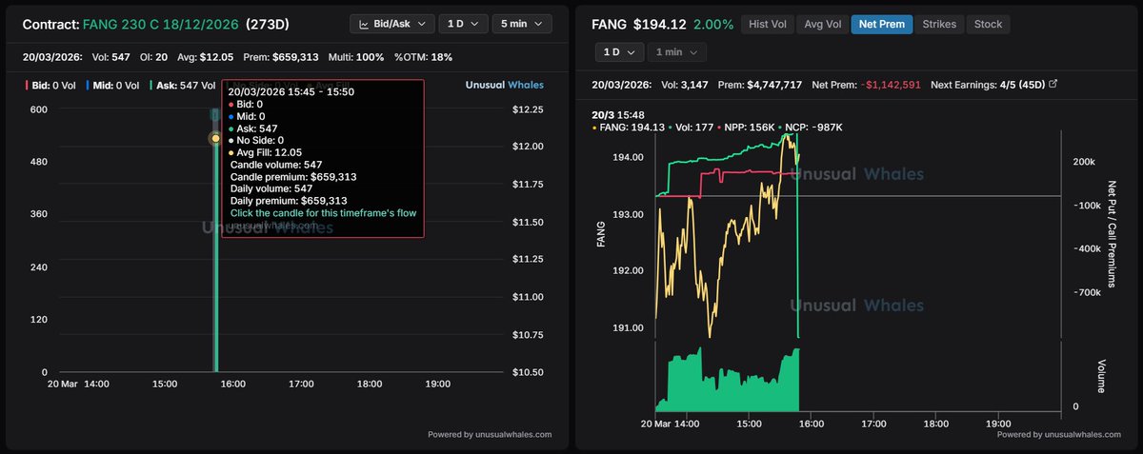
Task: Click the green ask volume candle bar
Action: click(x=216, y=255)
